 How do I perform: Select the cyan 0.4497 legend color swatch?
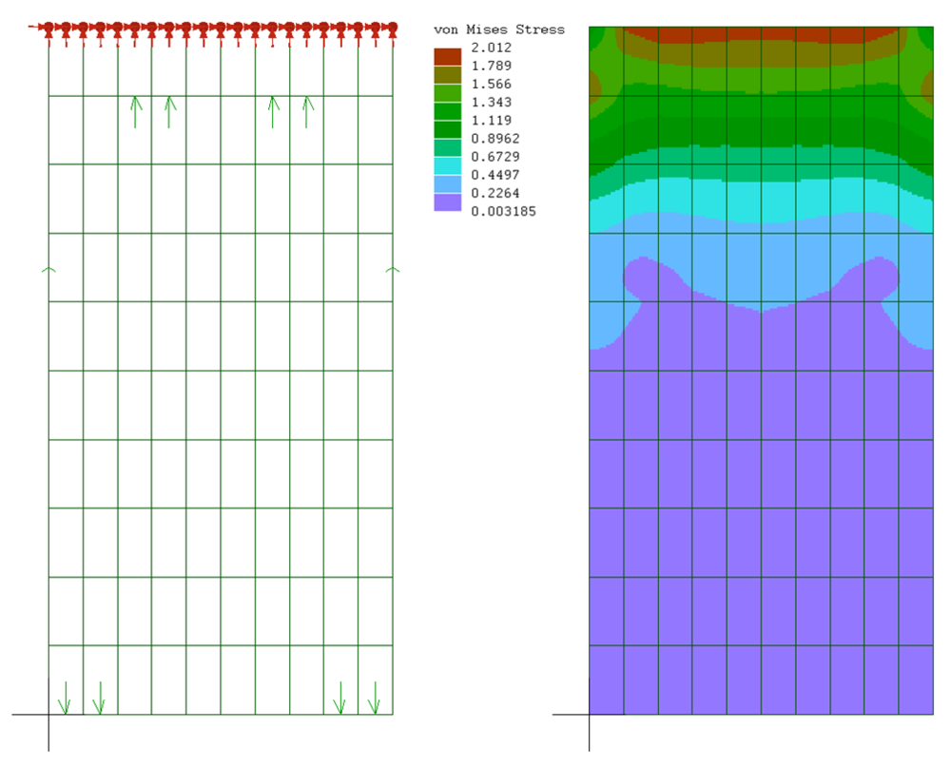447,165
